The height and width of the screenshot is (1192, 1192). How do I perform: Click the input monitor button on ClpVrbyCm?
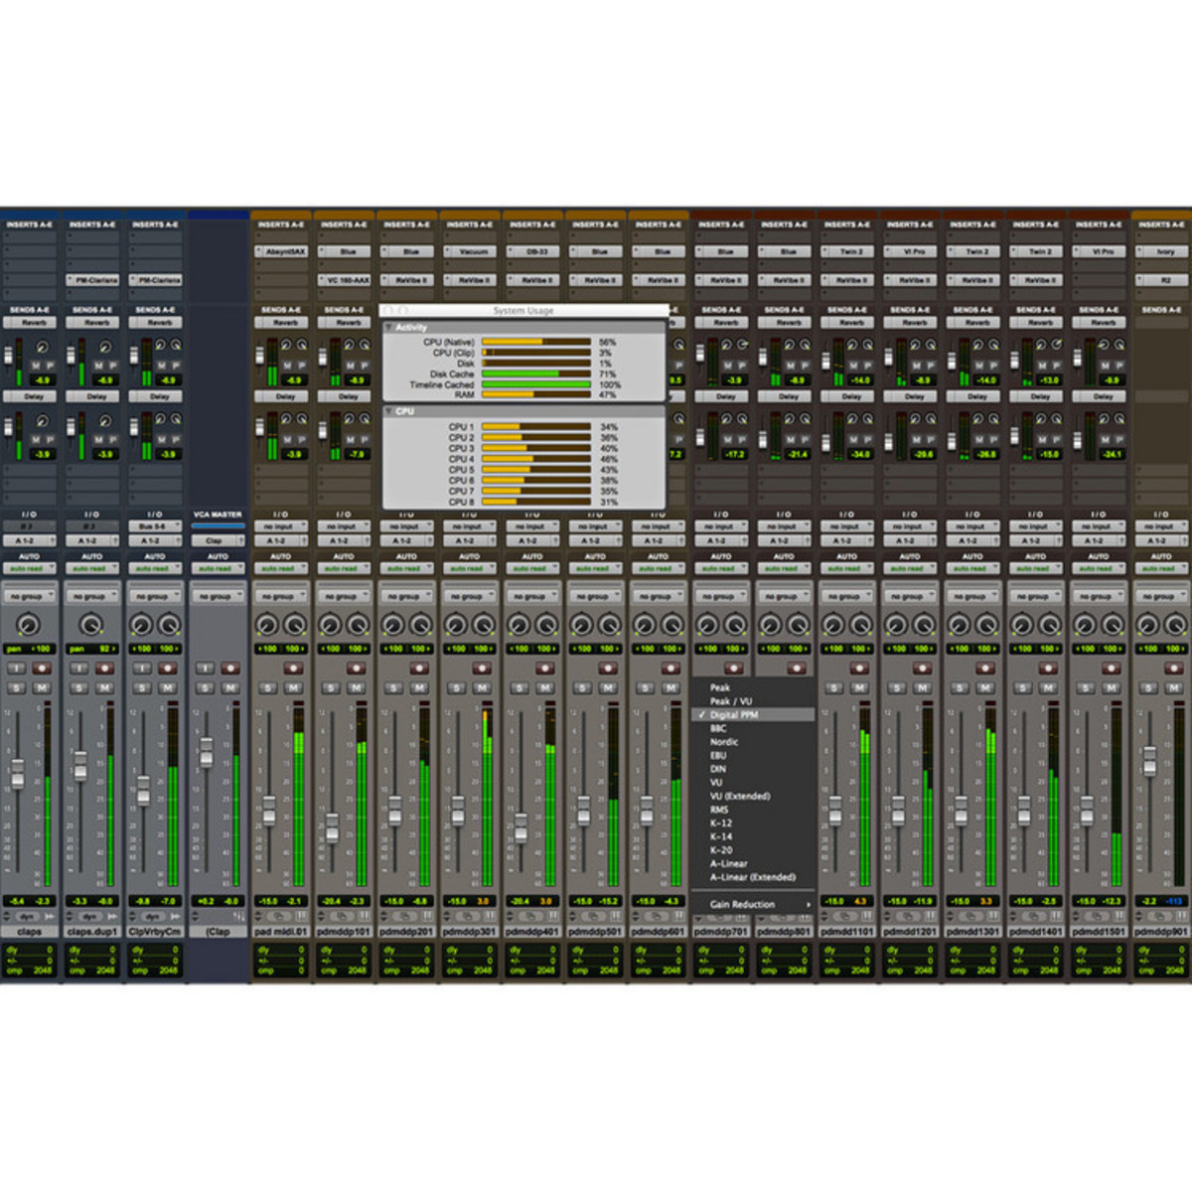pyautogui.click(x=142, y=669)
